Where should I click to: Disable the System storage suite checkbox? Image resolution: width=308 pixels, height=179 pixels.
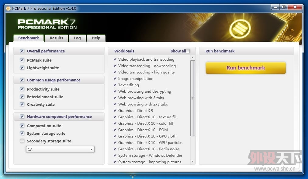22,133
